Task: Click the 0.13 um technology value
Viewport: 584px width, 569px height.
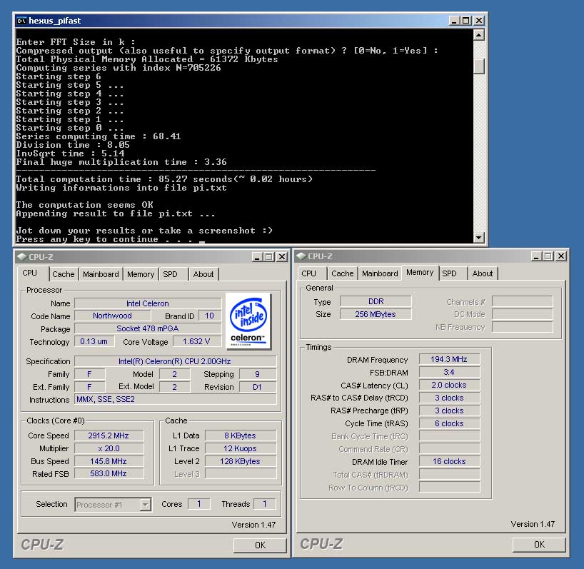Action: (x=94, y=341)
